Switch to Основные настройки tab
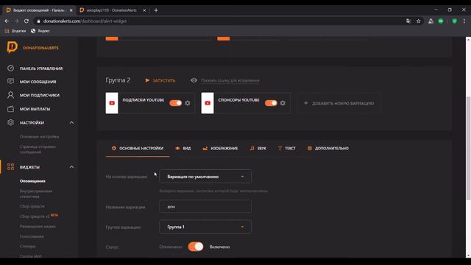 click(x=138, y=148)
